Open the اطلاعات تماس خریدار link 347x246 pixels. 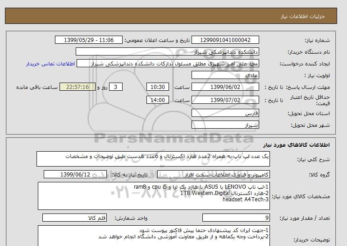[50, 64]
